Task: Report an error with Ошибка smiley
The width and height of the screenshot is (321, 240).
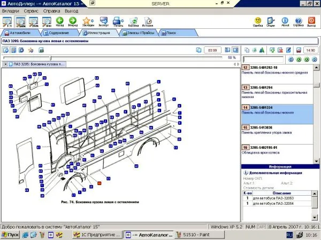Action: pos(258,22)
